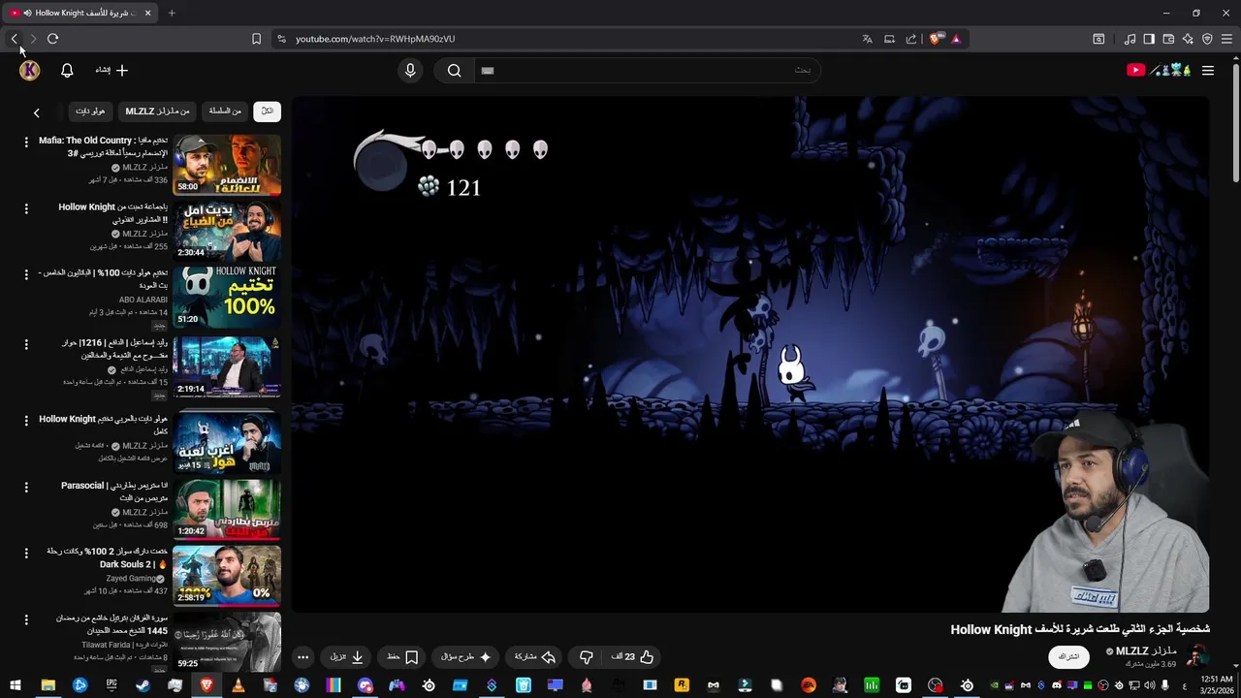Open the site settings icon beside the URL
The height and width of the screenshot is (698, 1241).
click(281, 39)
